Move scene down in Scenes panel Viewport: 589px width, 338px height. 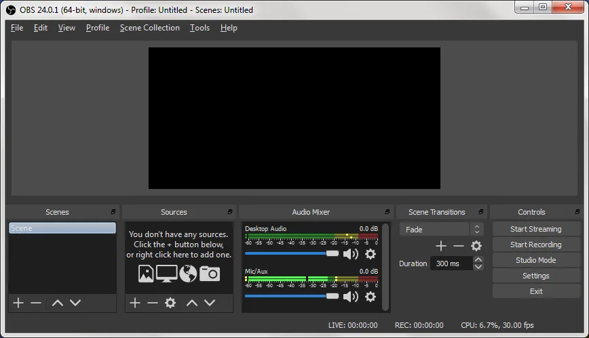point(75,303)
